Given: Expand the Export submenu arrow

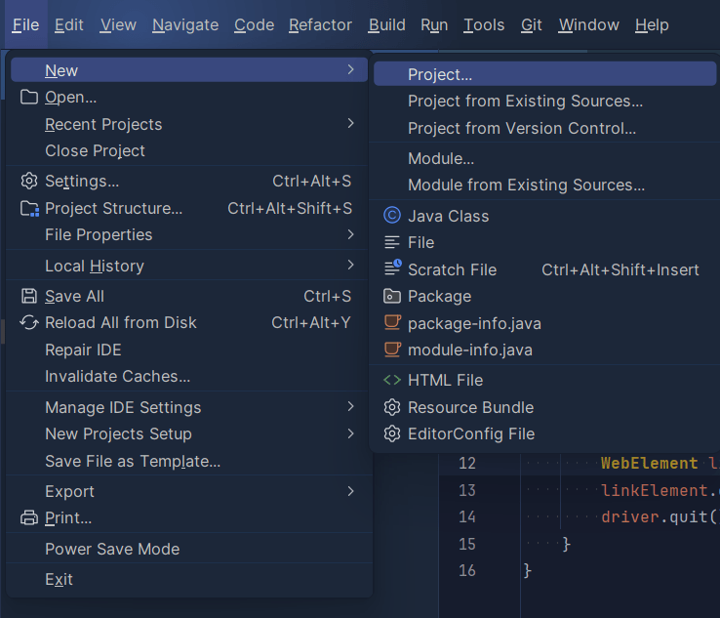Looking at the screenshot, I should pyautogui.click(x=351, y=491).
